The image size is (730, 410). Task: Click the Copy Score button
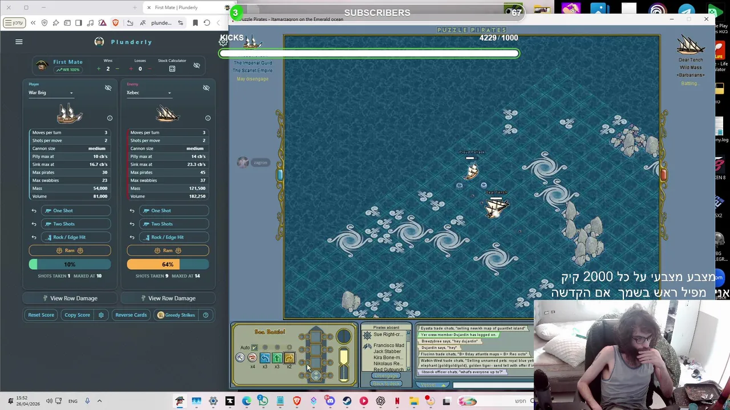[77, 315]
